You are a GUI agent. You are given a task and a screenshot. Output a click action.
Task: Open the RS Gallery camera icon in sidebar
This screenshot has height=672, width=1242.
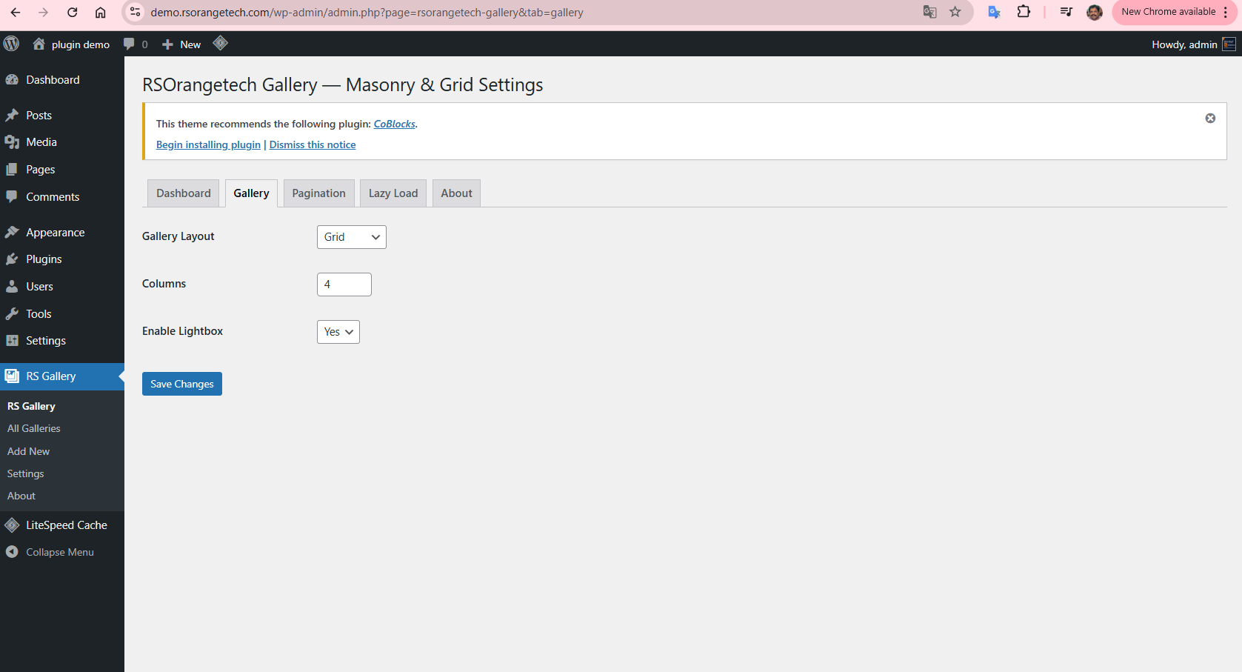click(13, 376)
